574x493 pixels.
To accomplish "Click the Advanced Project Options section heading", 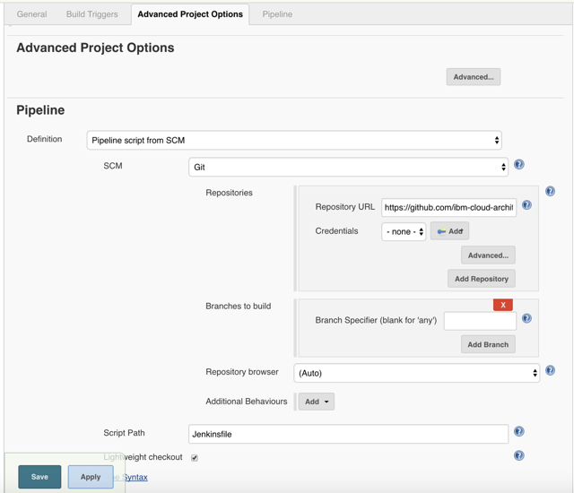I will pyautogui.click(x=95, y=48).
